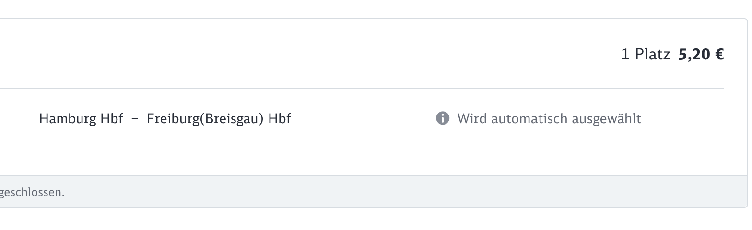Click the dash between the station names
752x230 pixels.
click(135, 119)
